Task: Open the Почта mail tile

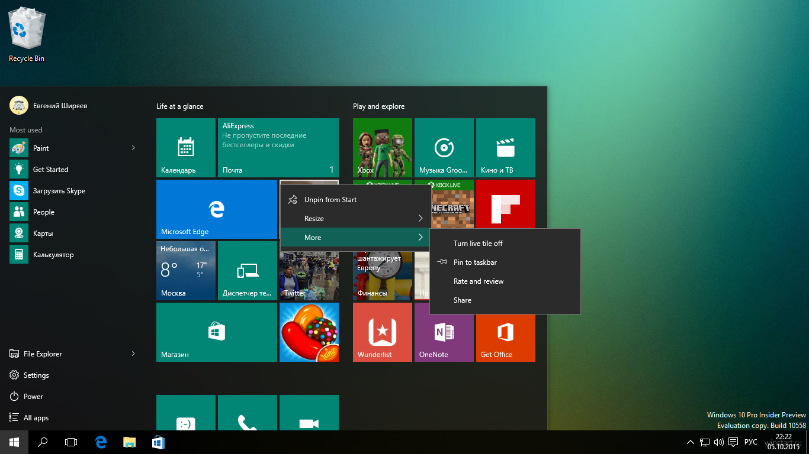Action: pos(278,148)
